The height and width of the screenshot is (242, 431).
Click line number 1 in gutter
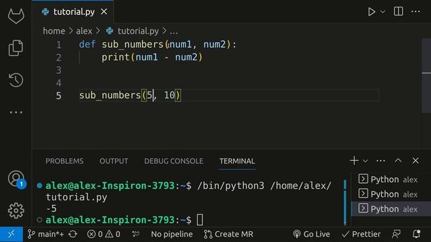point(59,45)
